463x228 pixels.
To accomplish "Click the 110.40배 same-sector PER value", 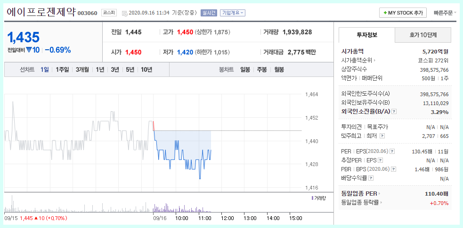I will pyautogui.click(x=437, y=194).
